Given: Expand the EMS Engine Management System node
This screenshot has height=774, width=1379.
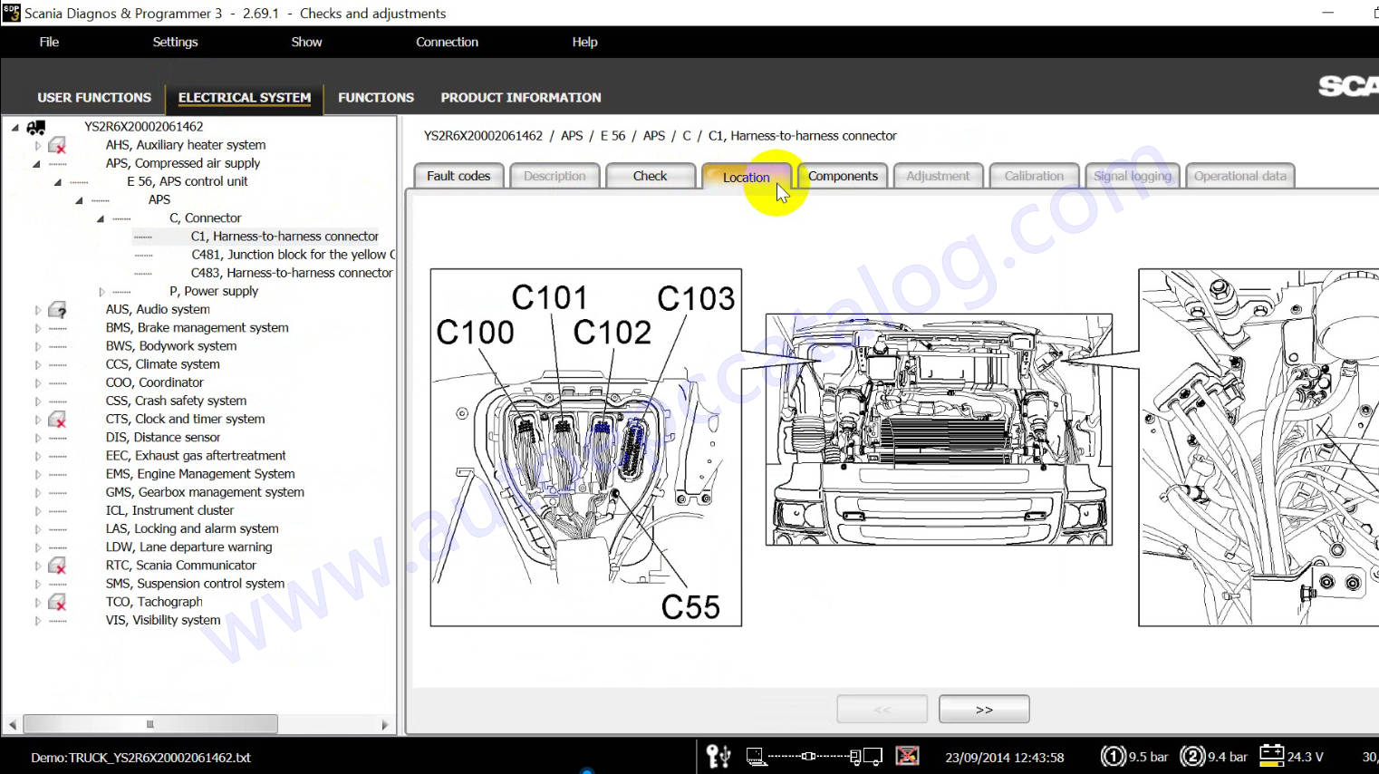Looking at the screenshot, I should coord(37,474).
